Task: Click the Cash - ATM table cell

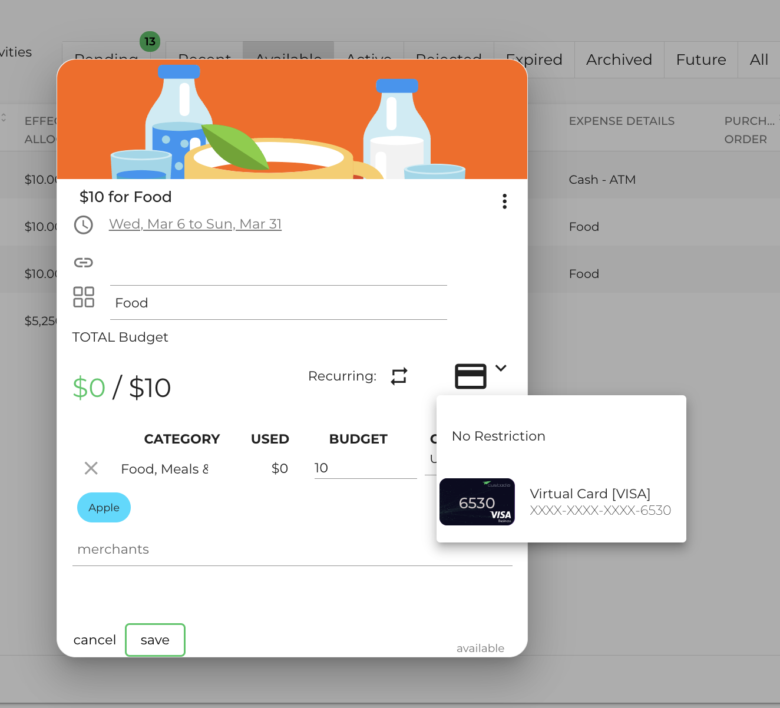Action: [602, 180]
